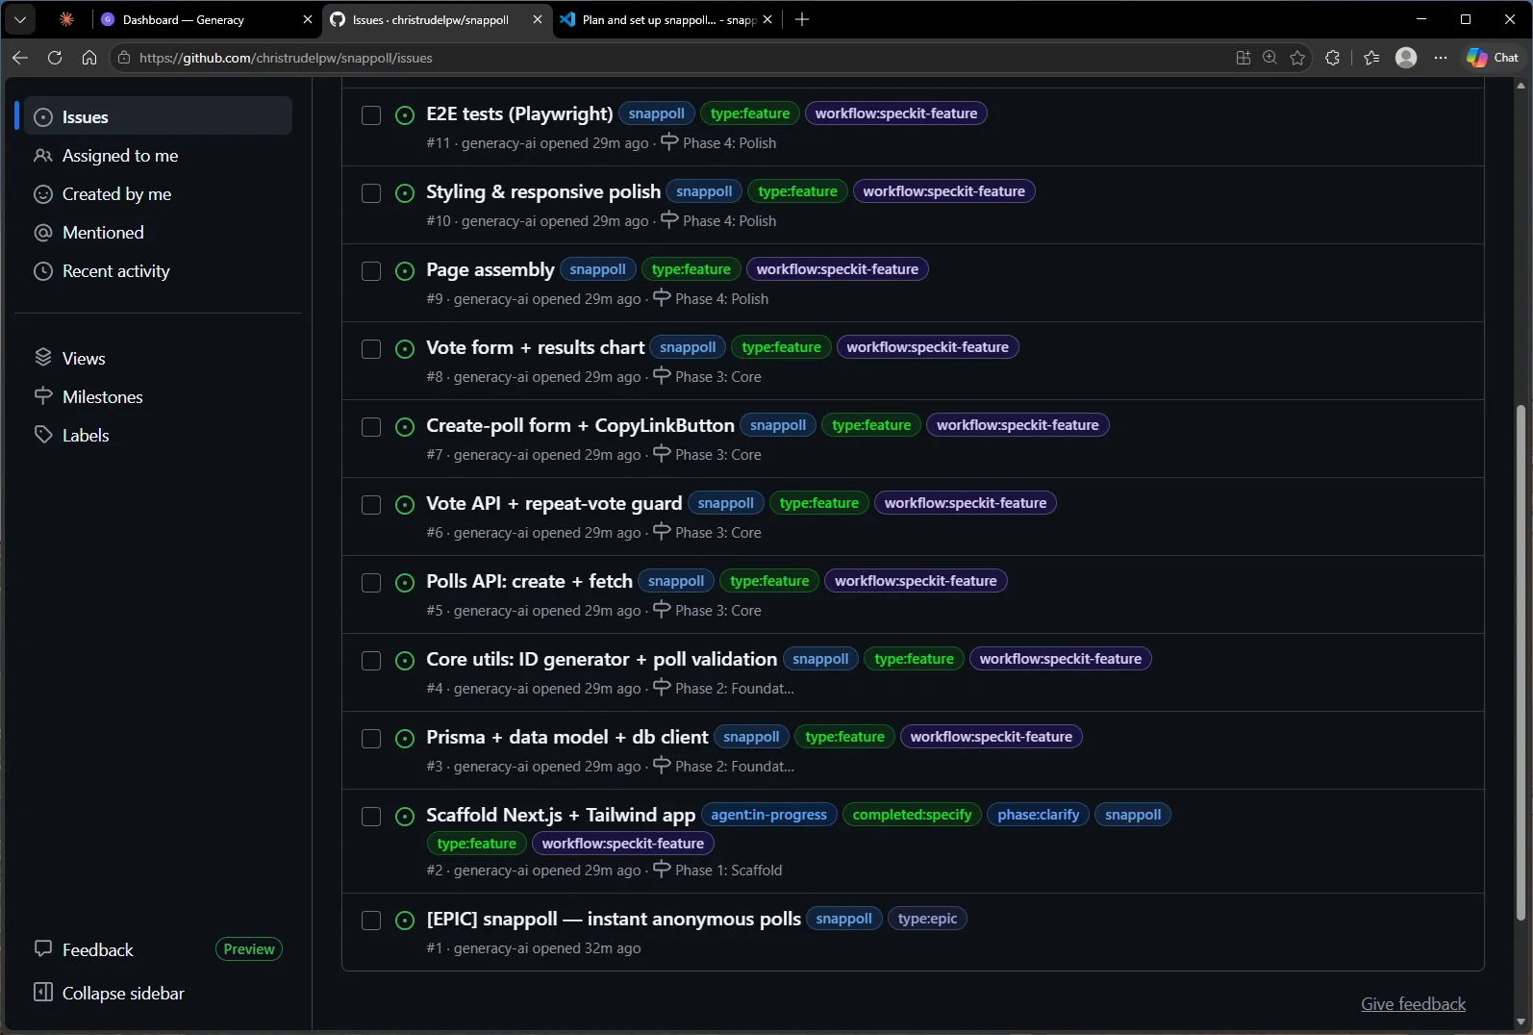Select checkbox for E2E tests (Playwright) issue
1533x1035 pixels.
coord(371,115)
